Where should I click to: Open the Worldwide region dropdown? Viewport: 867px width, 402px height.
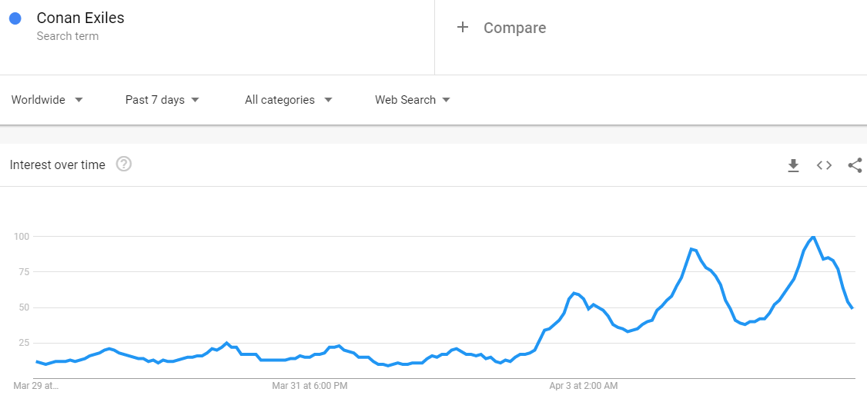click(x=47, y=100)
